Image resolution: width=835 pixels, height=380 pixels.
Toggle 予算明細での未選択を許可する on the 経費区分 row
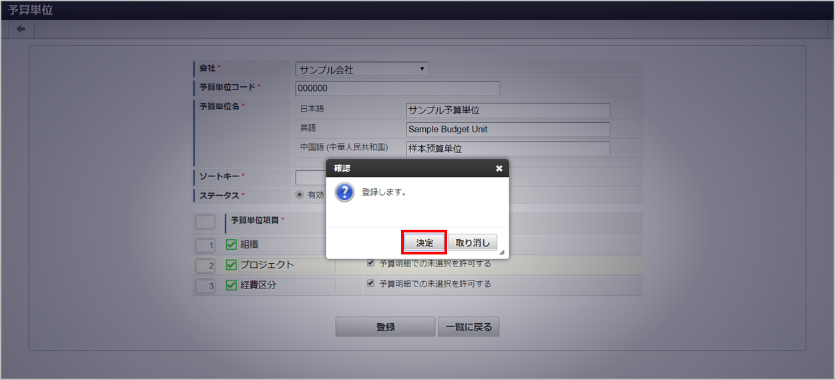point(370,284)
